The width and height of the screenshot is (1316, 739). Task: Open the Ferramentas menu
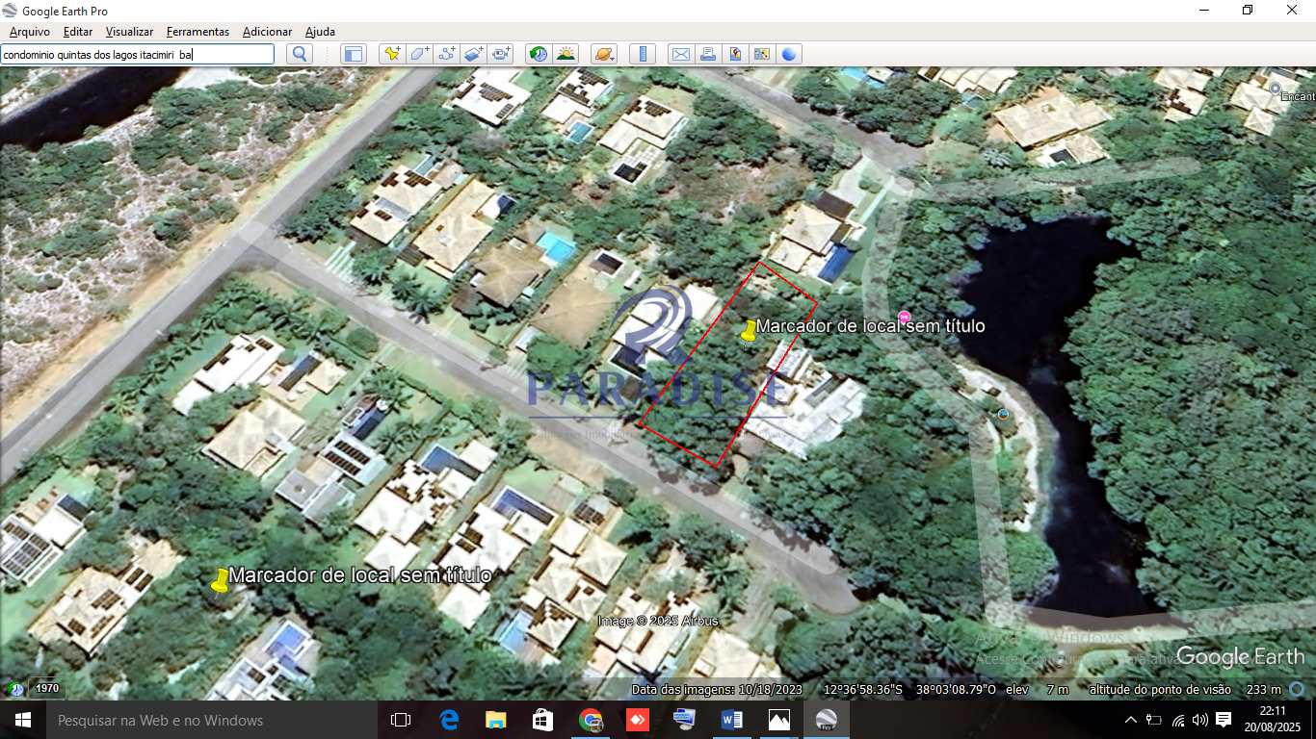(197, 32)
